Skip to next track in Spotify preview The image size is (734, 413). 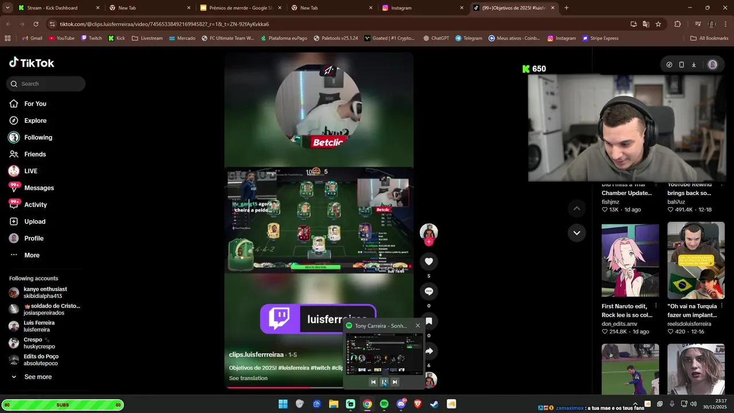[x=395, y=382]
